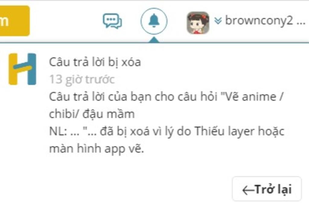The height and width of the screenshot is (210, 309).
Task: Click the Hoidap H logo icon
Action: coord(22,69)
